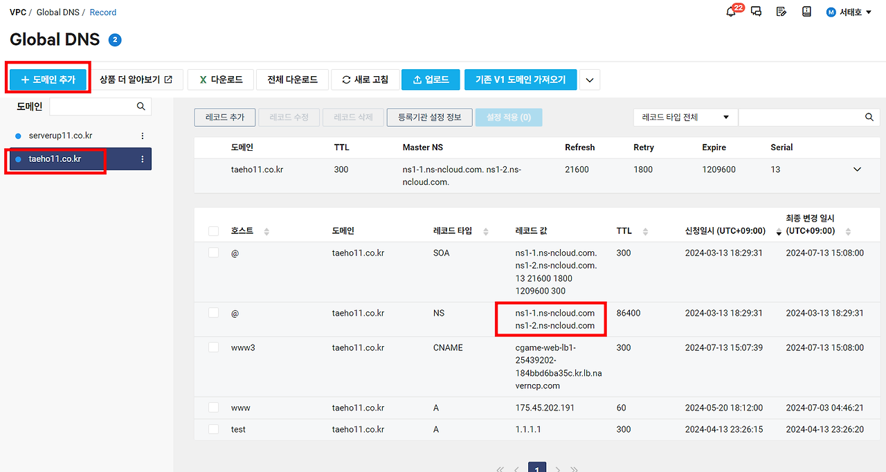Check the NS record row checkbox
The width and height of the screenshot is (886, 472).
(214, 313)
